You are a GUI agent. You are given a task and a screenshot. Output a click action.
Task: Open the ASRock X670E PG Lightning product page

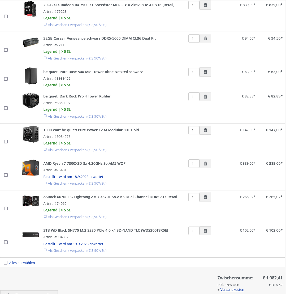pos(110,197)
